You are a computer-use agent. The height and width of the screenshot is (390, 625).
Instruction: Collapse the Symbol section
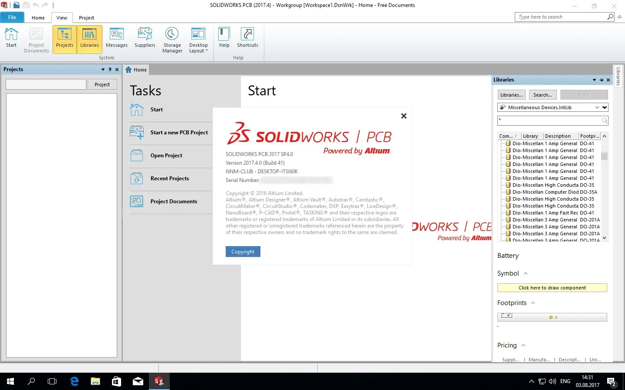click(526, 273)
